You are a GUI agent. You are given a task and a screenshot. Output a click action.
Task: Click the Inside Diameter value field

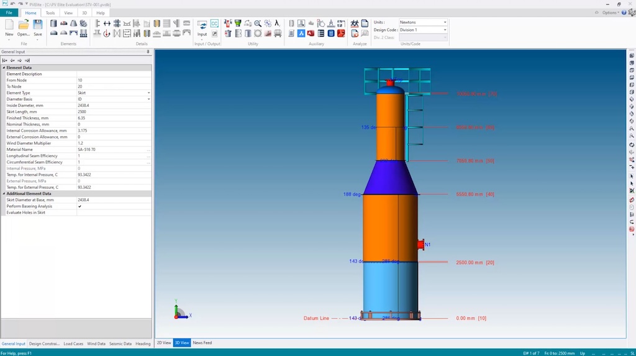click(x=112, y=106)
